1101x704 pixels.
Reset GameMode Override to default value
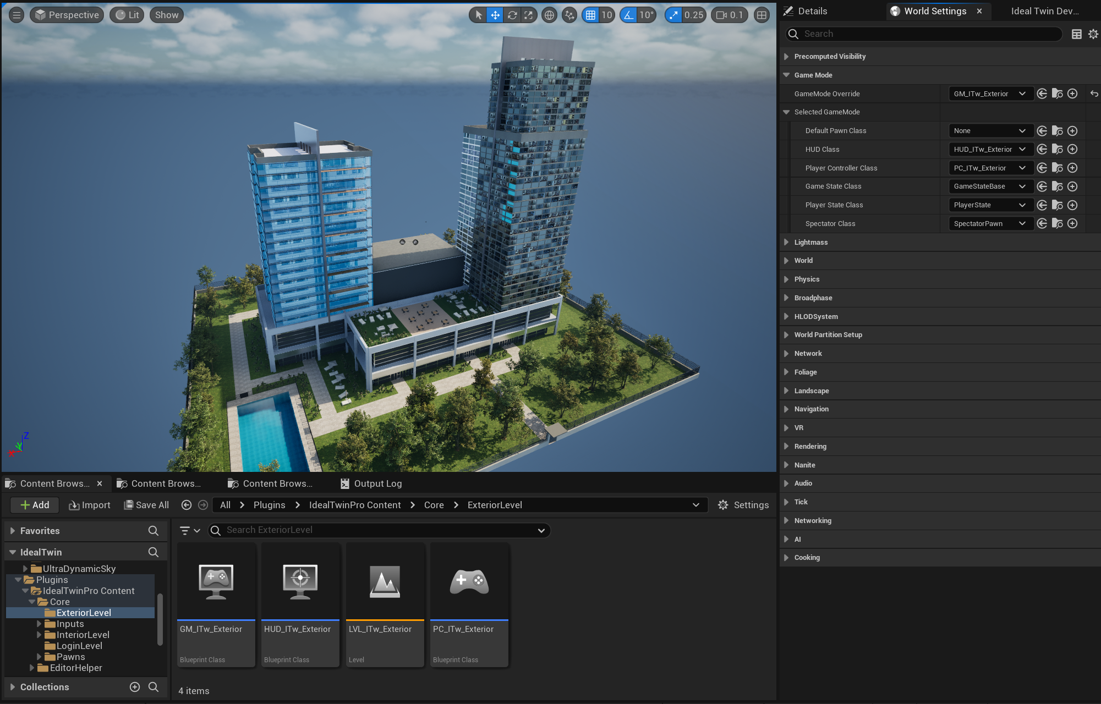tap(1094, 94)
